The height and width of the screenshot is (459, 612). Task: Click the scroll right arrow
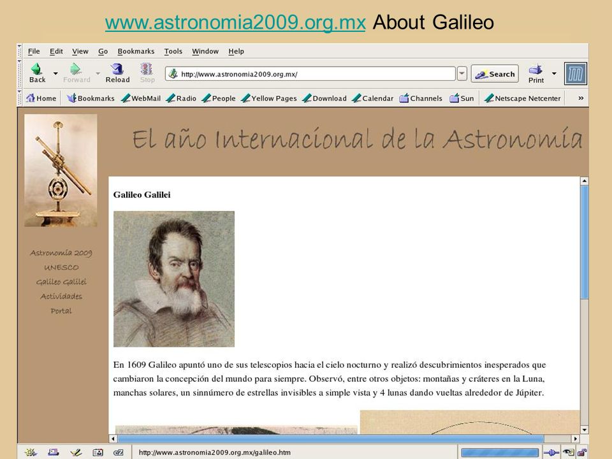click(575, 439)
